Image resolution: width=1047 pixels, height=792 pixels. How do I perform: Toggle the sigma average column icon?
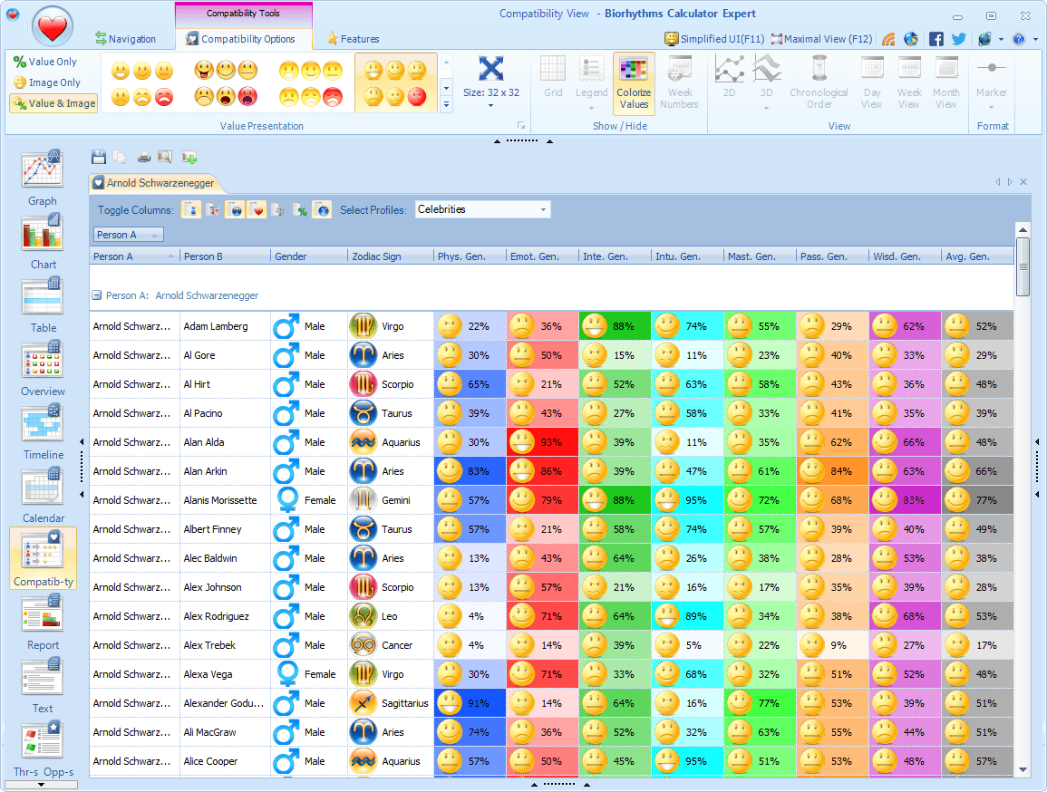[x=323, y=210]
